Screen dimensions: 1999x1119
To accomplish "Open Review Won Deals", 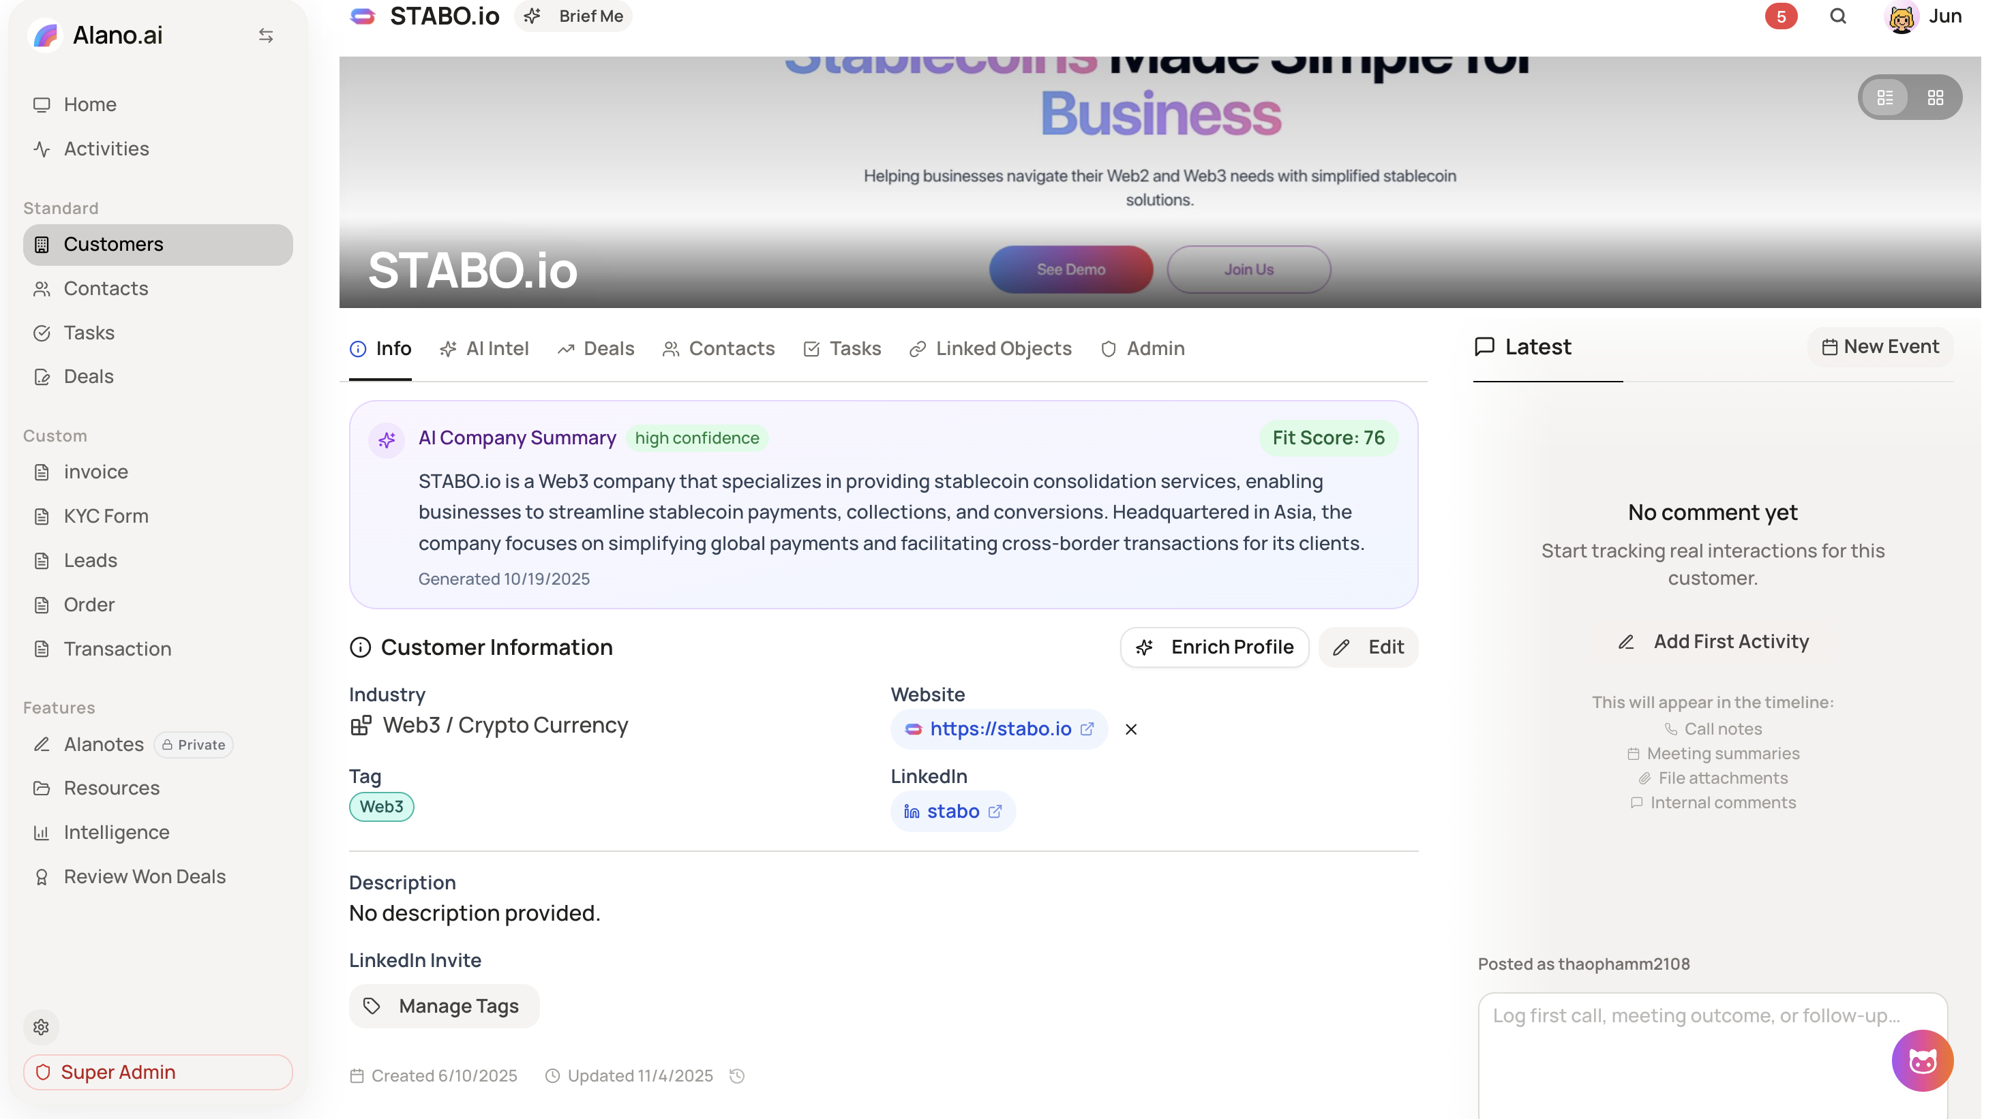I will coord(157,876).
